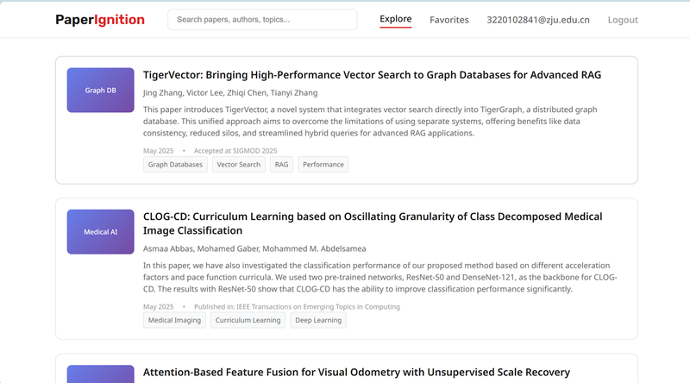Select the Curriculum Learning tag
The height and width of the screenshot is (383, 690).
pos(248,320)
